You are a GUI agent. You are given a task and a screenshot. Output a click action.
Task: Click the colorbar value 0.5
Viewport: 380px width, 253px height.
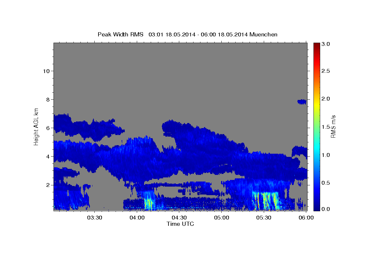click(326, 183)
